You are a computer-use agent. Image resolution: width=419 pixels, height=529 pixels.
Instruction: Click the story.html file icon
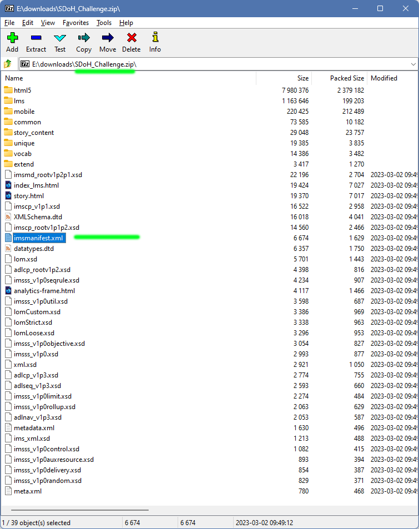[x=8, y=196]
